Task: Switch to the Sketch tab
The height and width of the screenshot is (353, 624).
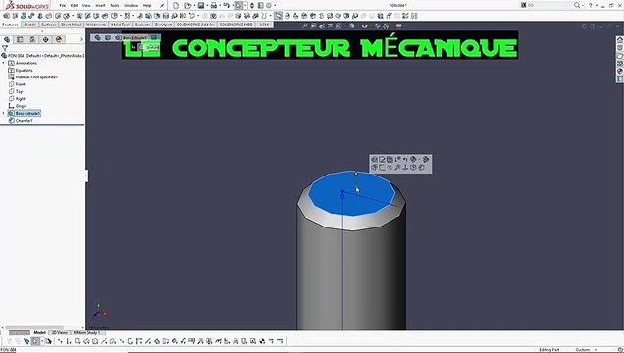Action: point(29,25)
